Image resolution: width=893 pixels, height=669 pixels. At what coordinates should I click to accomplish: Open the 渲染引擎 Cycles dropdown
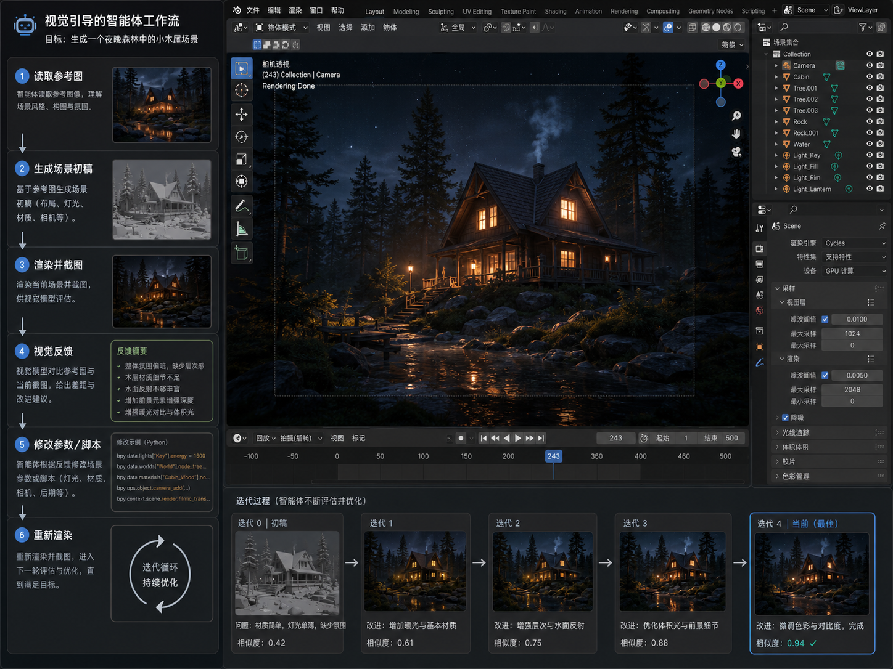[855, 243]
